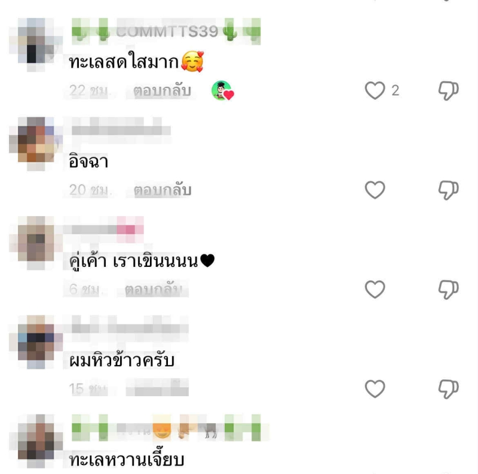
Task: Like the comment ผมหิวข้าวครับ
Action: tap(375, 388)
